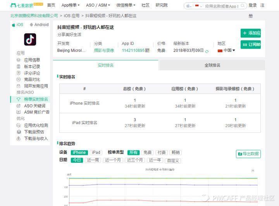This screenshot has height=206, width=279.
Task: Click the 摄影与录像 category link
Action: (104, 50)
